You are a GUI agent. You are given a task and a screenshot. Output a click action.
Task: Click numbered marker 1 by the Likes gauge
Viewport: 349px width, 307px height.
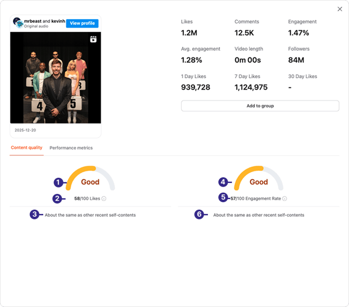(58, 182)
